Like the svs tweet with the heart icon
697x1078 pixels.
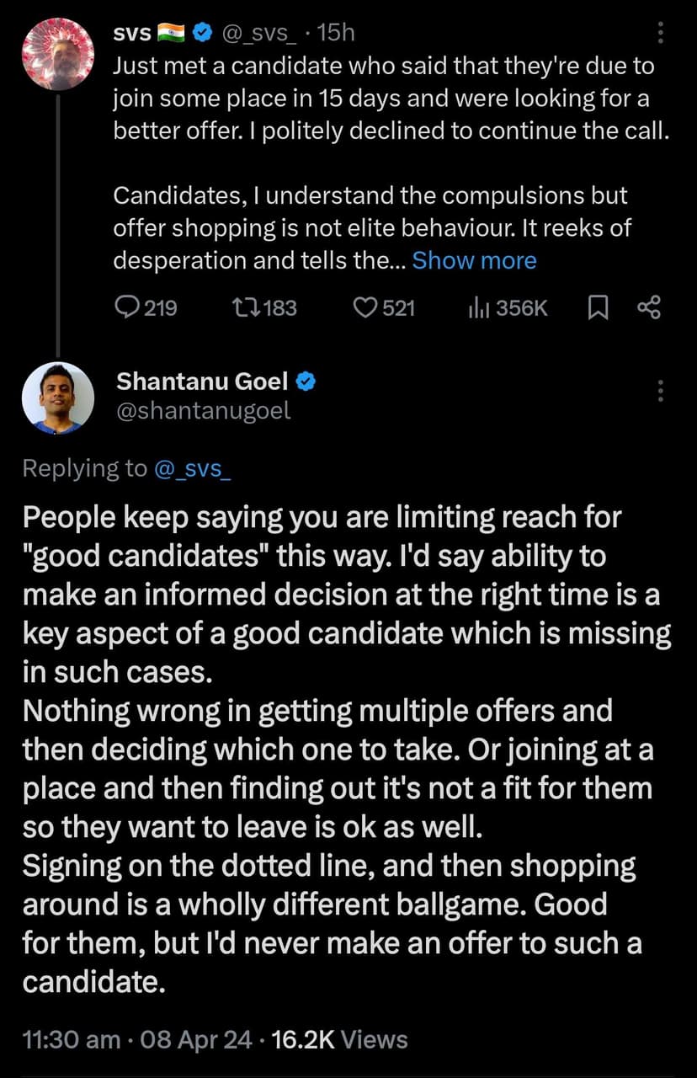pos(364,308)
